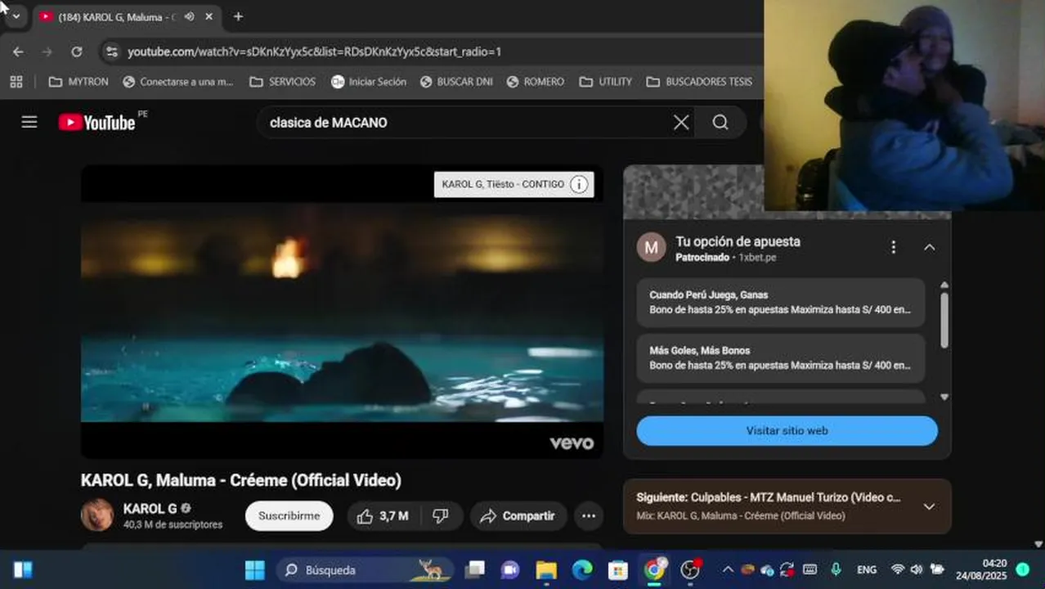Viewport: 1045px width, 589px height.
Task: Switch to Google Chrome taskbar icon
Action: point(654,569)
